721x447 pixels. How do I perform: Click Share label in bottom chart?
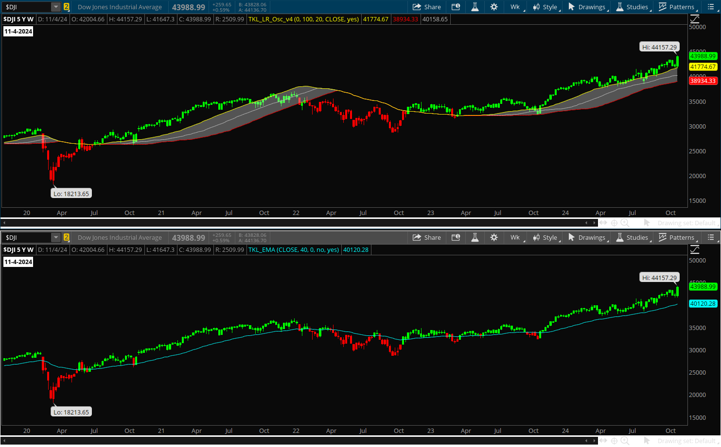[432, 237]
